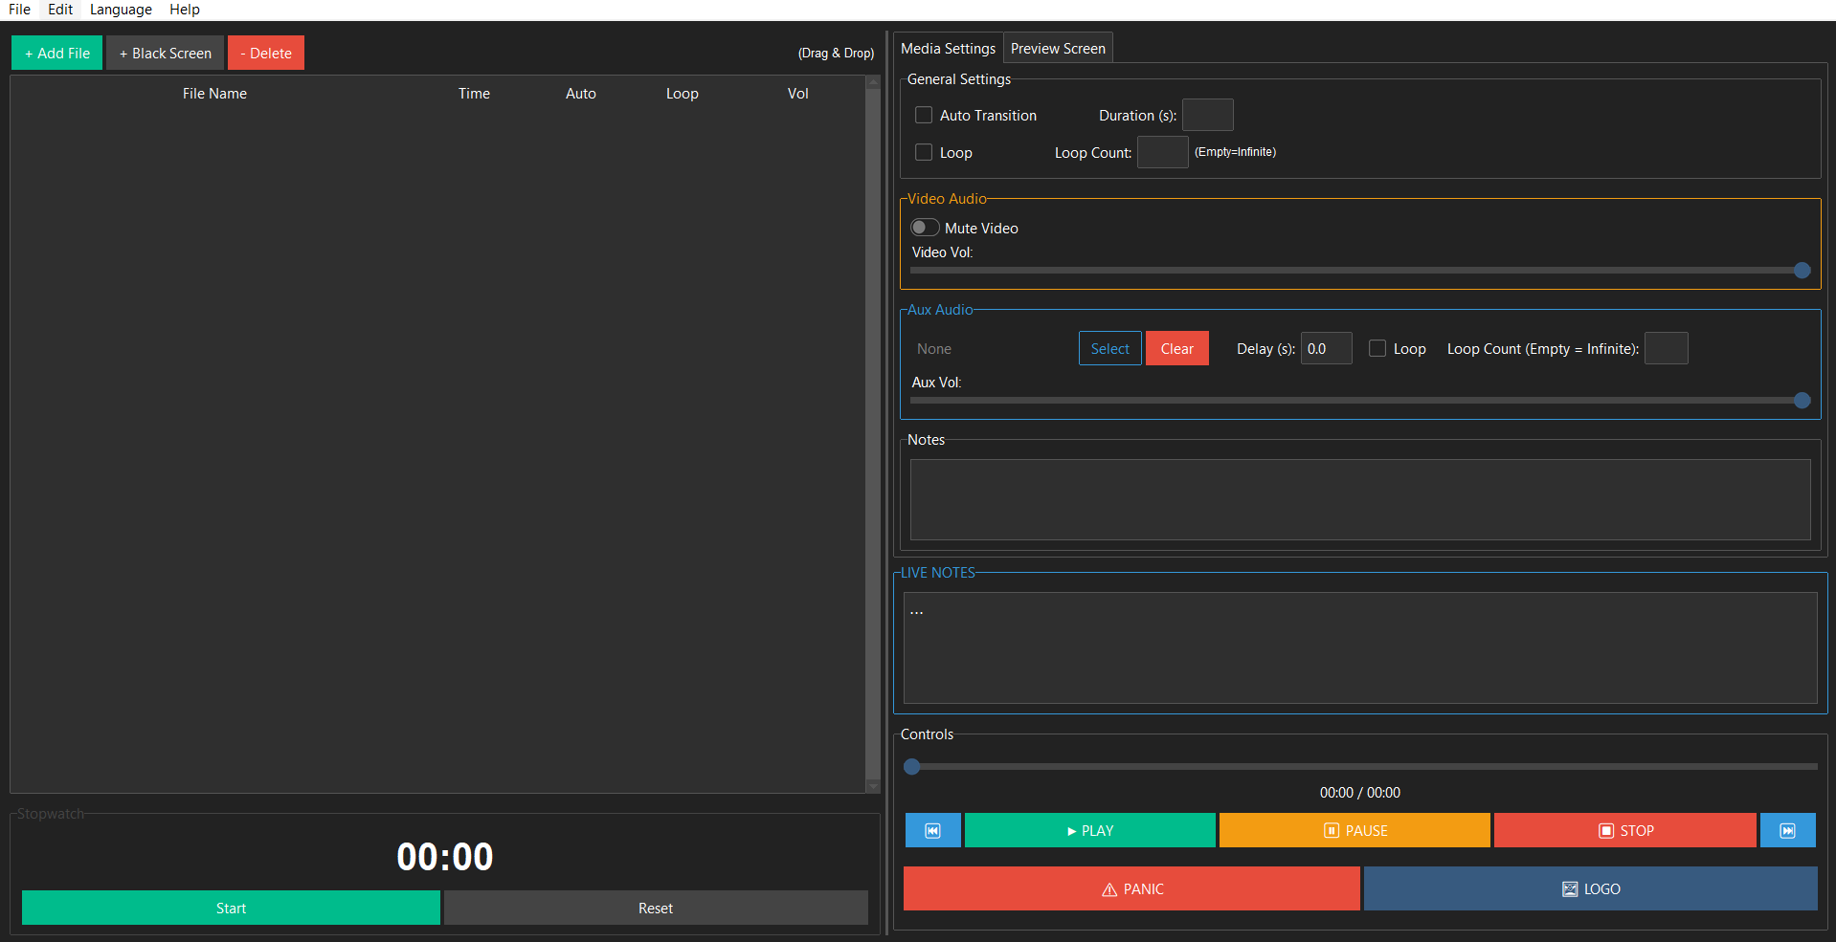The image size is (1836, 942).
Task: Pause playback with the PAUSE button
Action: coord(1354,830)
